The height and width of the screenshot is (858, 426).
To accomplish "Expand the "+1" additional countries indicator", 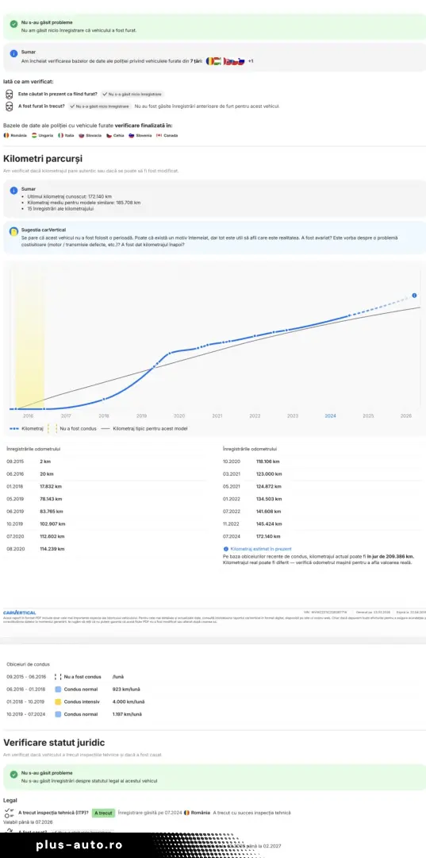I will click(x=251, y=61).
